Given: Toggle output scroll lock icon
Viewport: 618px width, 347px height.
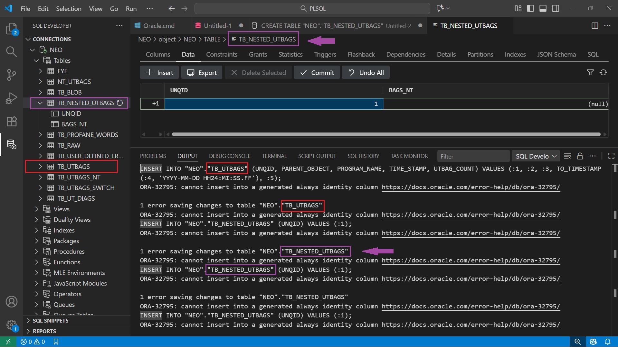Looking at the screenshot, I should point(580,156).
